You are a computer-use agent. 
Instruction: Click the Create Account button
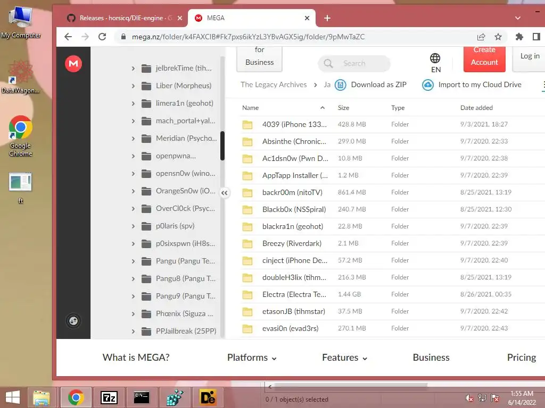(484, 59)
